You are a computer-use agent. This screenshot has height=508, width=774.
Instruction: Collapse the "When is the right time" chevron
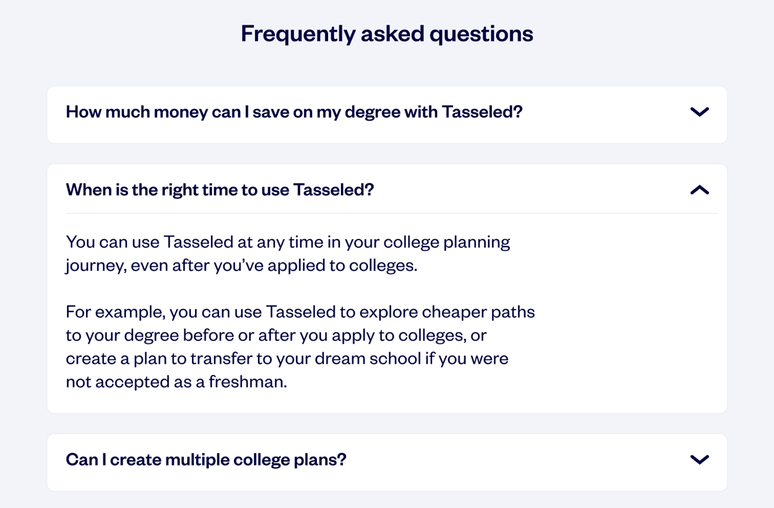[x=699, y=190]
